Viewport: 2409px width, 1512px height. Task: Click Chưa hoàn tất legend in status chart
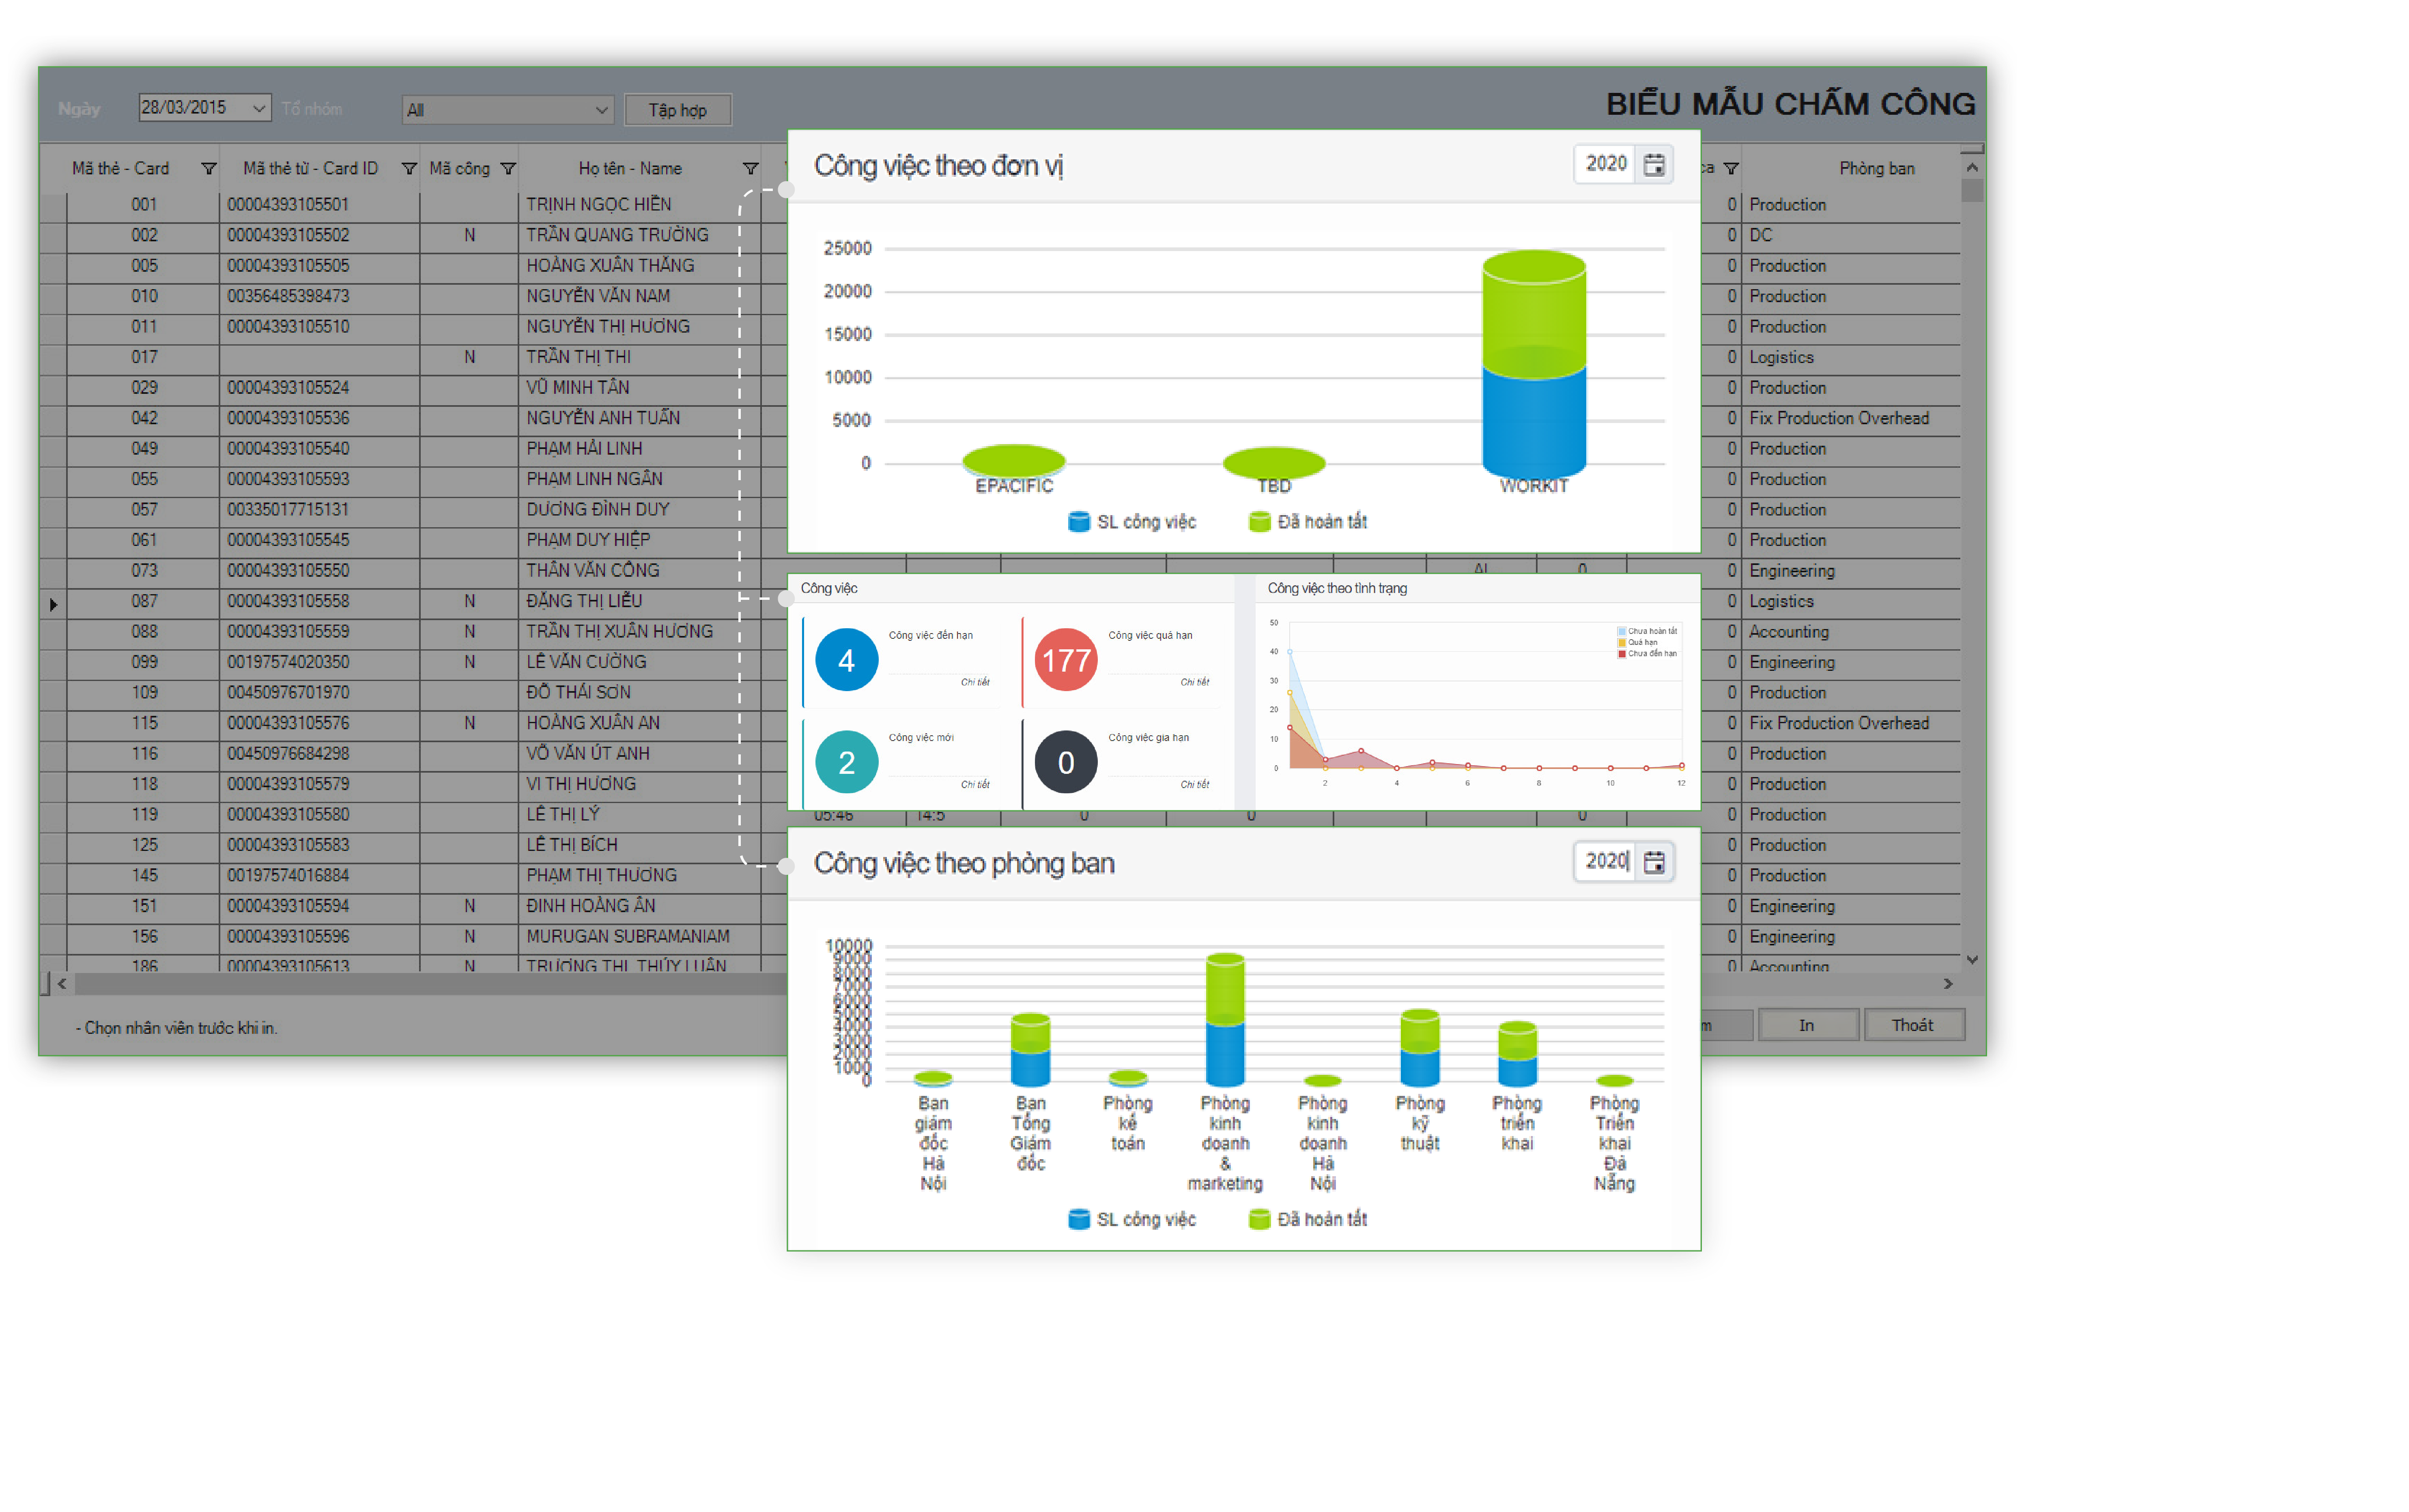coord(1647,631)
